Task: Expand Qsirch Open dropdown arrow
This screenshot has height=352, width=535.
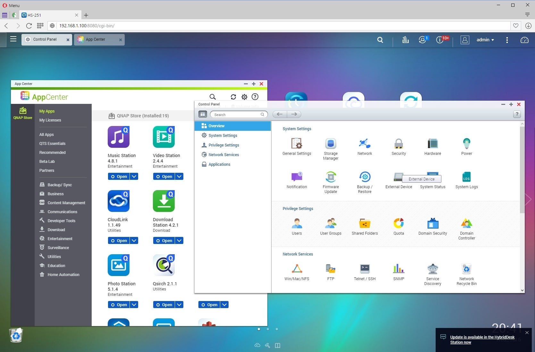Action: (x=179, y=305)
